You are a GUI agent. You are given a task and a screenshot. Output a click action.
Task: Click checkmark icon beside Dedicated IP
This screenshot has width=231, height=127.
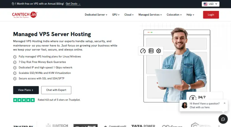click(15, 68)
